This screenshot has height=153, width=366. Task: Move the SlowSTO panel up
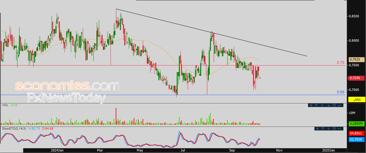328,129
